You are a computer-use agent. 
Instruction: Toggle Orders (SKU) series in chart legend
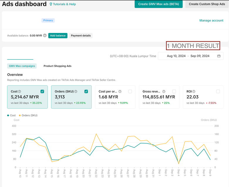click(28, 115)
